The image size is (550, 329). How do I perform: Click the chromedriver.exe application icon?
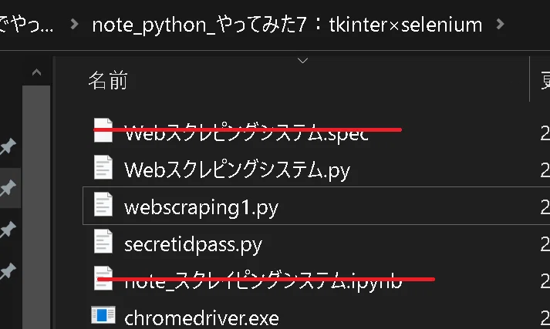click(103, 315)
